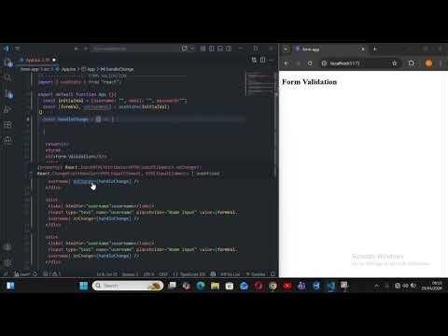Click the lightbulb code action icon
The image size is (448, 336).
[40, 112]
